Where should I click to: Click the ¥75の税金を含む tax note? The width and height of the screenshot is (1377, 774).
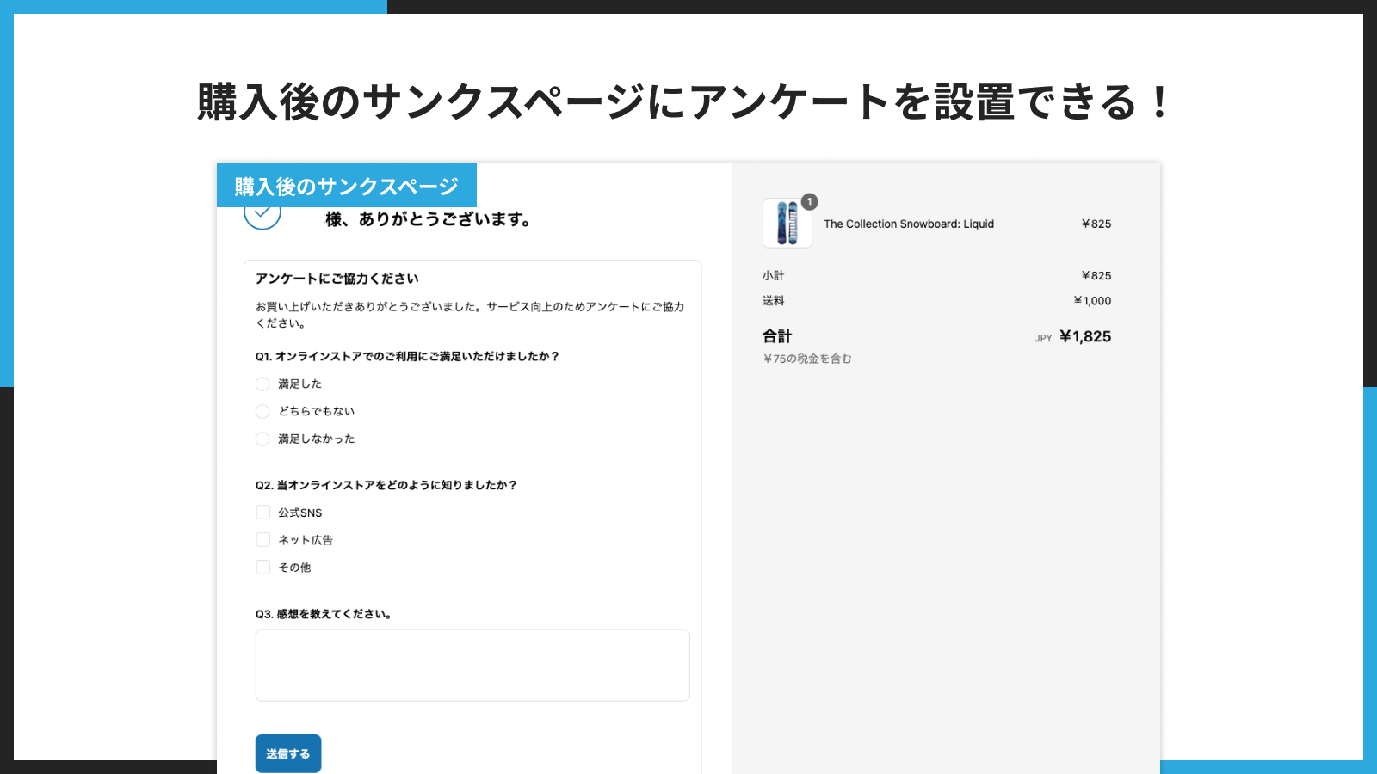click(807, 358)
